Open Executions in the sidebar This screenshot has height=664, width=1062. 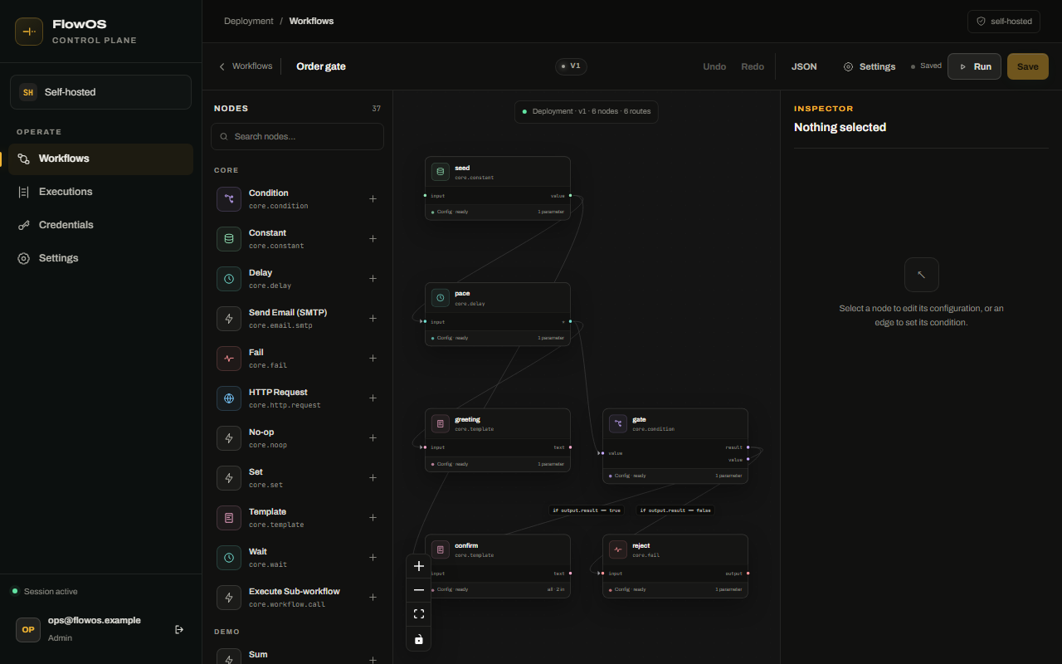click(100, 192)
